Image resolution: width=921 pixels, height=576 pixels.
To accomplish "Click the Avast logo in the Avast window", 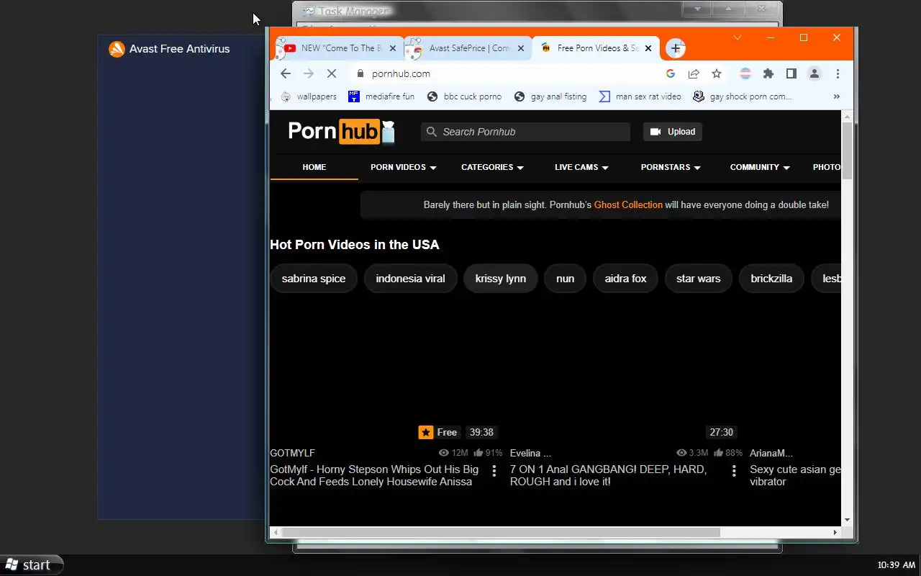I will pos(117,49).
